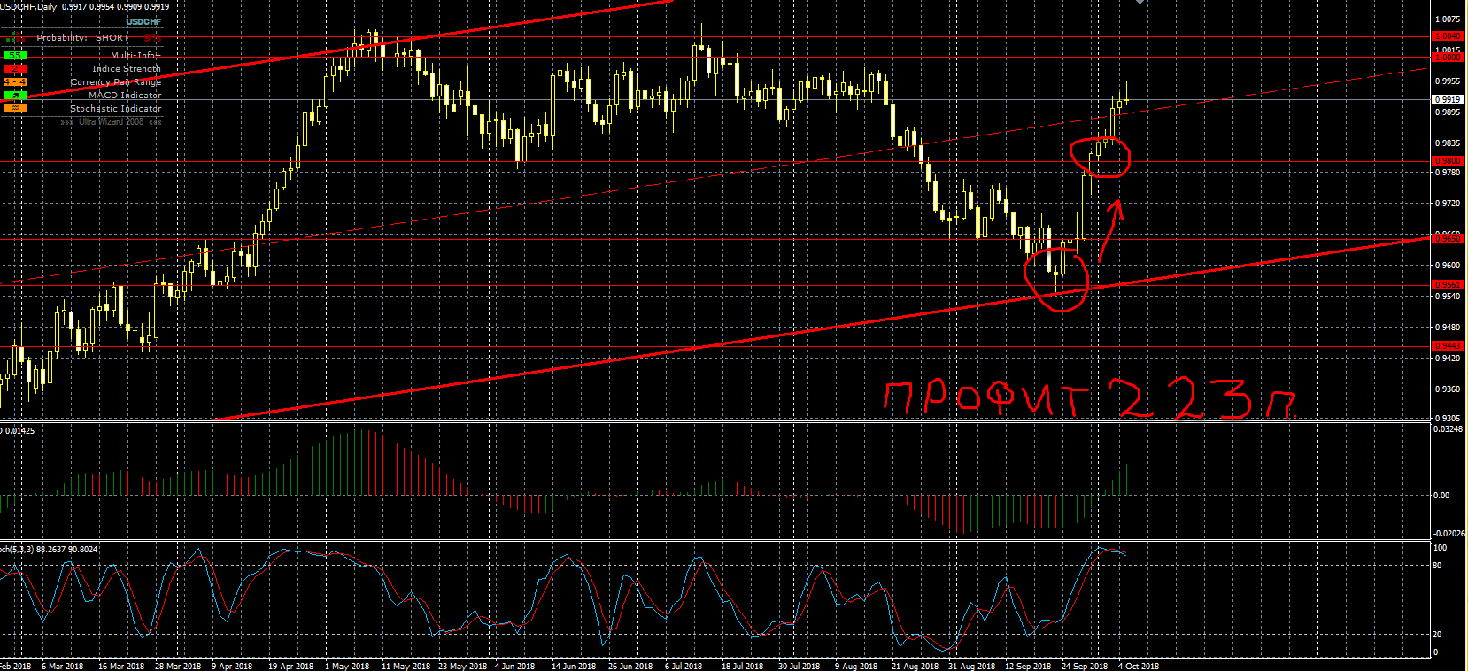Click the '1 May 2018' date label
The height and width of the screenshot is (671, 1468).
coord(347,667)
